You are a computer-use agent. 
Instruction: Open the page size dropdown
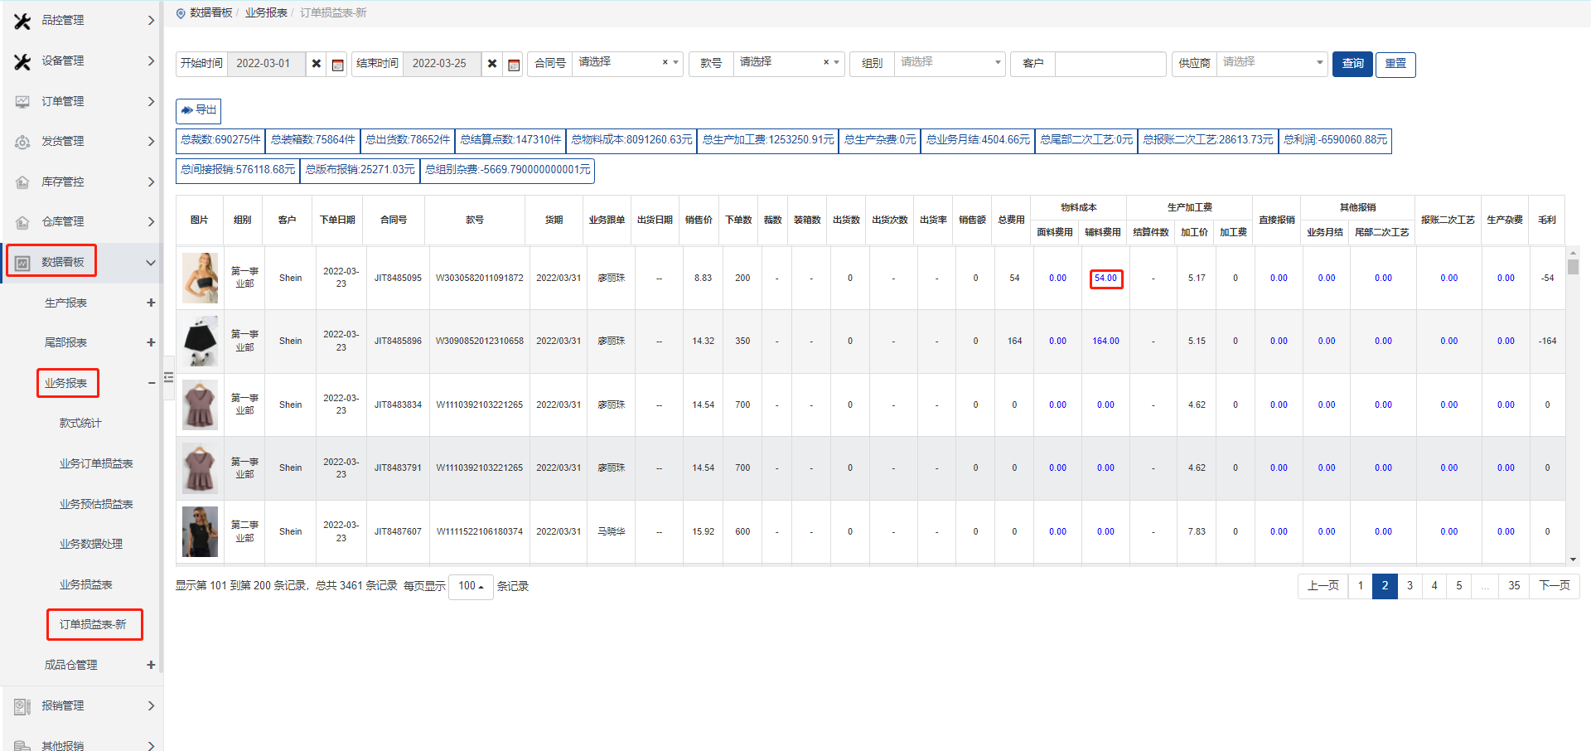point(471,586)
